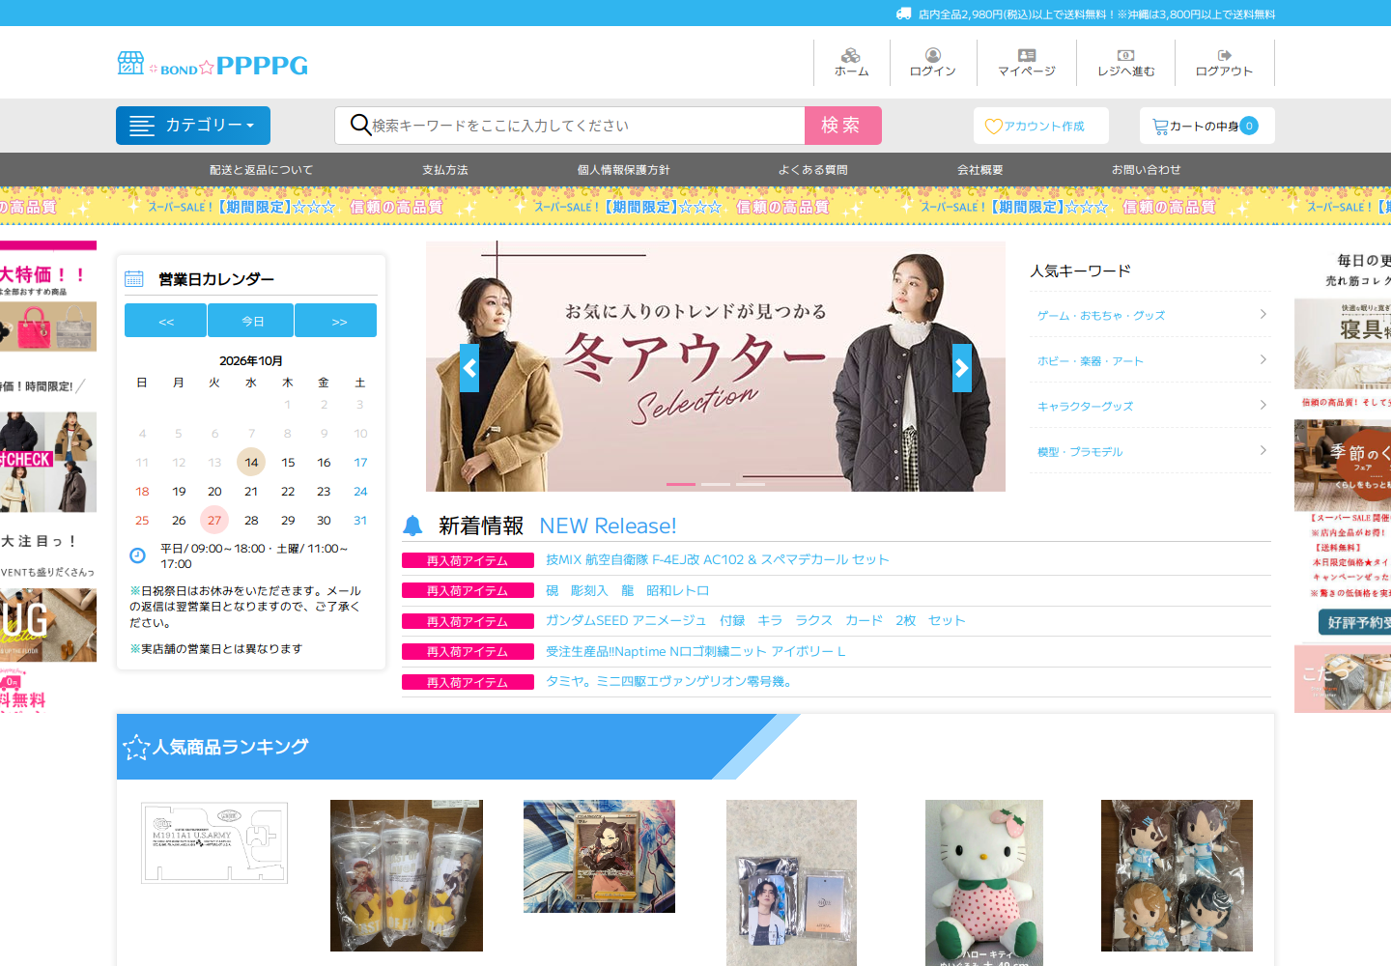Viewport: 1391px width, 966px height.
Task: Expand the カテゴリー dropdown menu
Action: tap(193, 126)
